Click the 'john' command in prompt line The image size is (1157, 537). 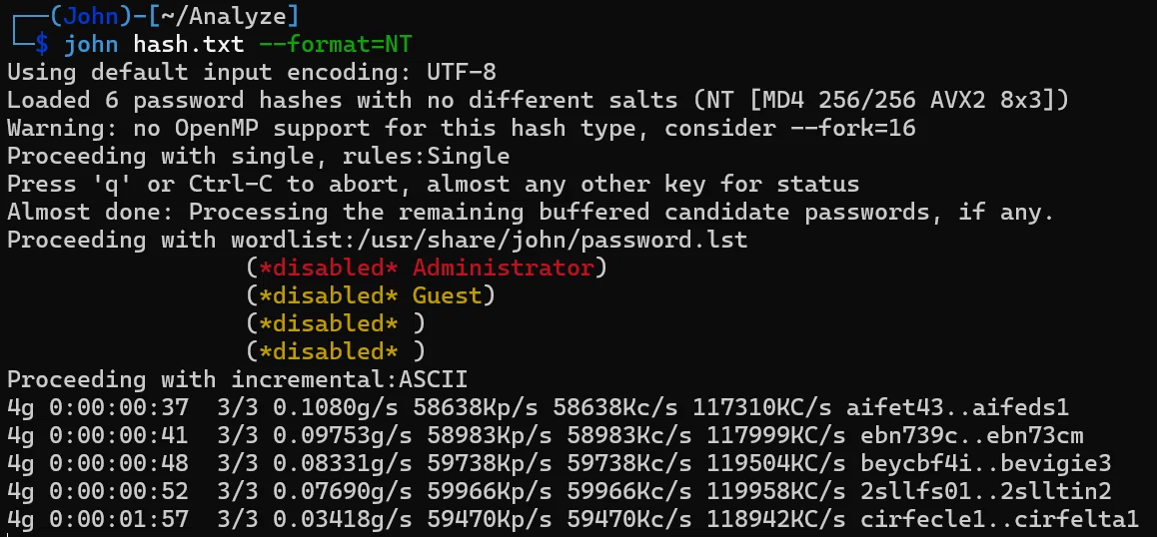tap(91, 44)
